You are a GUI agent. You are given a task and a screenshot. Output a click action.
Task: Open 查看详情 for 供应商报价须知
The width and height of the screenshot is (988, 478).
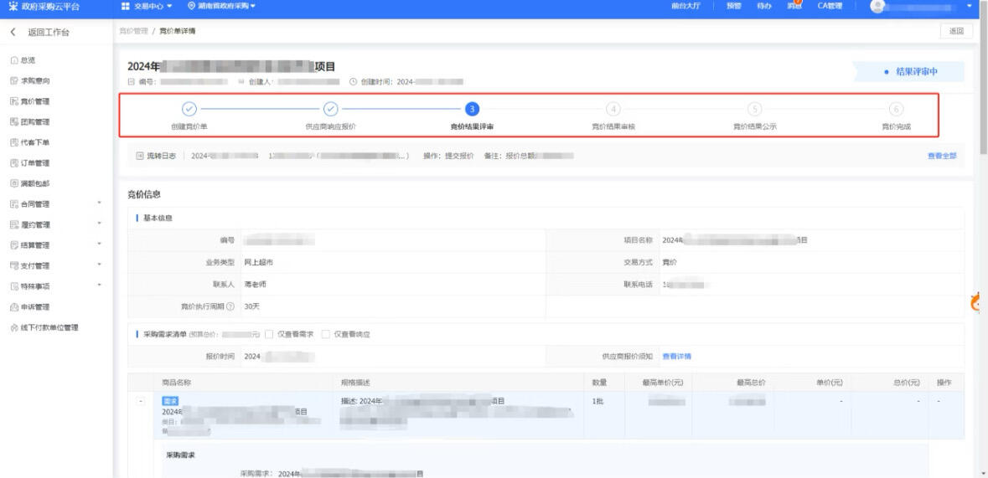tap(676, 357)
